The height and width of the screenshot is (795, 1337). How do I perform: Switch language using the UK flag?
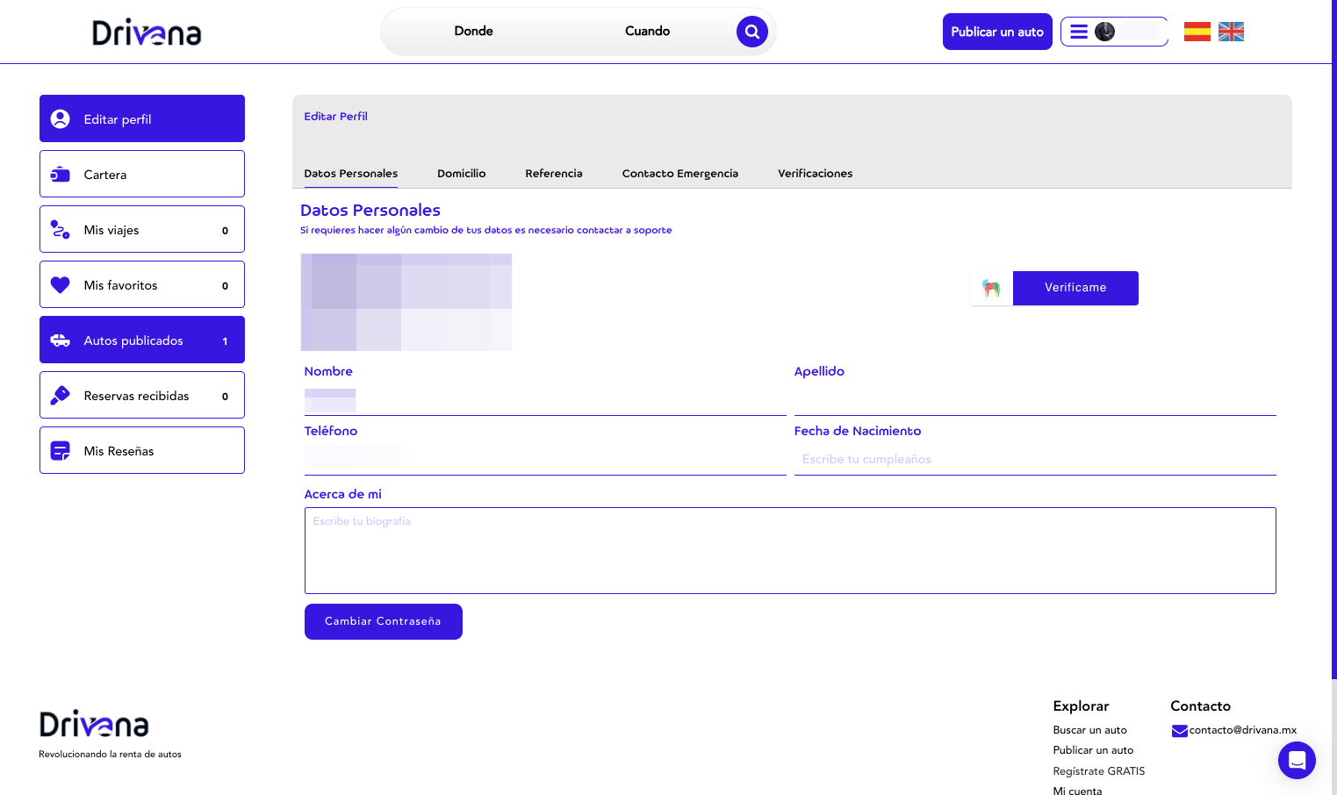pyautogui.click(x=1231, y=32)
